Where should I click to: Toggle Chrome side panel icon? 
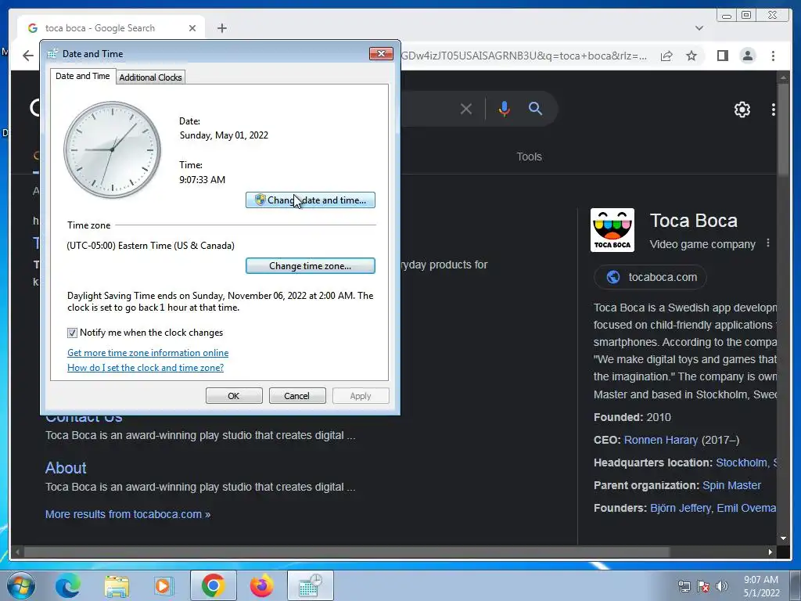click(722, 56)
